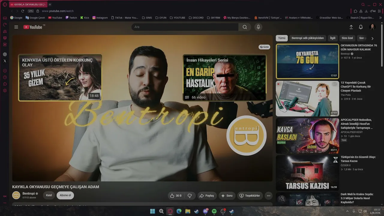
Task: Select 'Bentropi adlı yükleyiciden' filter chip
Action: (308, 38)
